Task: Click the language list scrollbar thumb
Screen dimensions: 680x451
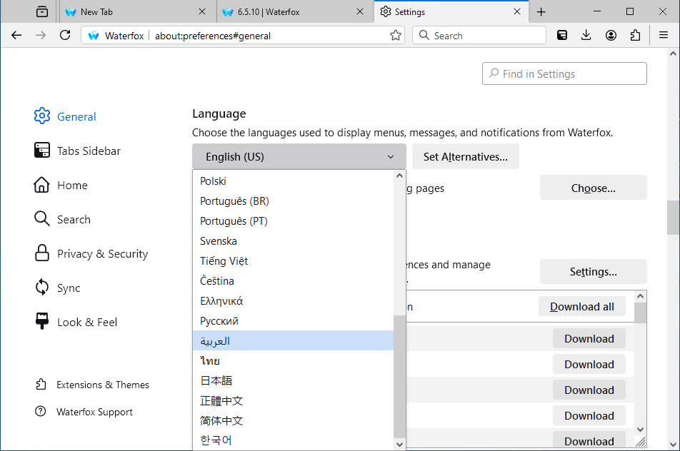Action: [x=399, y=377]
